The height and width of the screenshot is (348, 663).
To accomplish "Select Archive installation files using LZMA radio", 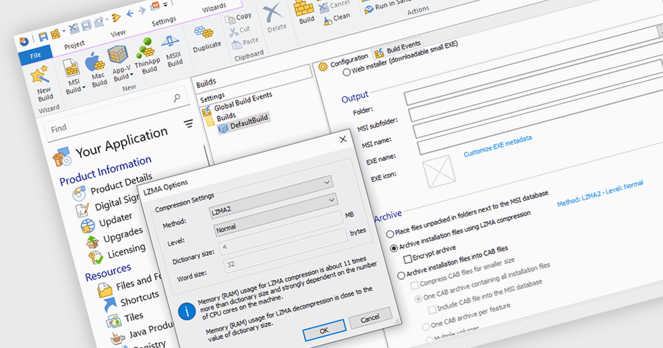I will click(394, 248).
